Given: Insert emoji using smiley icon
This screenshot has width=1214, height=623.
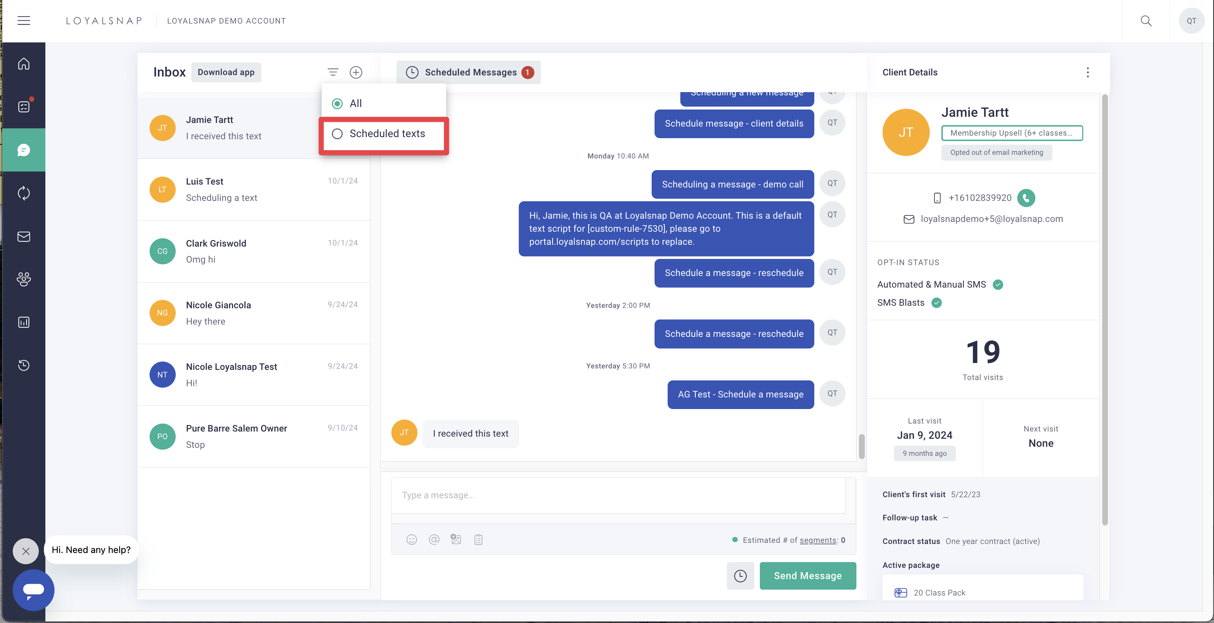Looking at the screenshot, I should (x=411, y=540).
